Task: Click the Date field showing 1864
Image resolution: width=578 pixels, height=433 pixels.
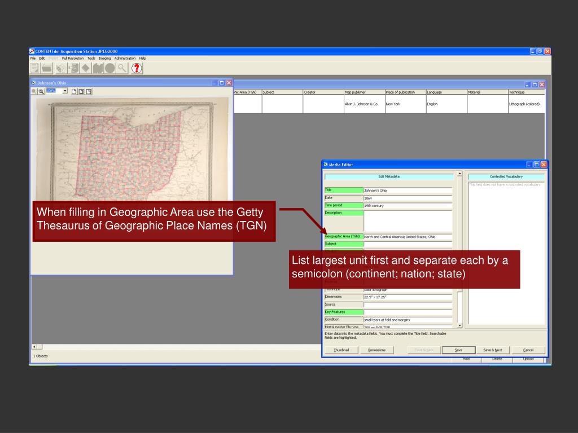Action: click(408, 198)
